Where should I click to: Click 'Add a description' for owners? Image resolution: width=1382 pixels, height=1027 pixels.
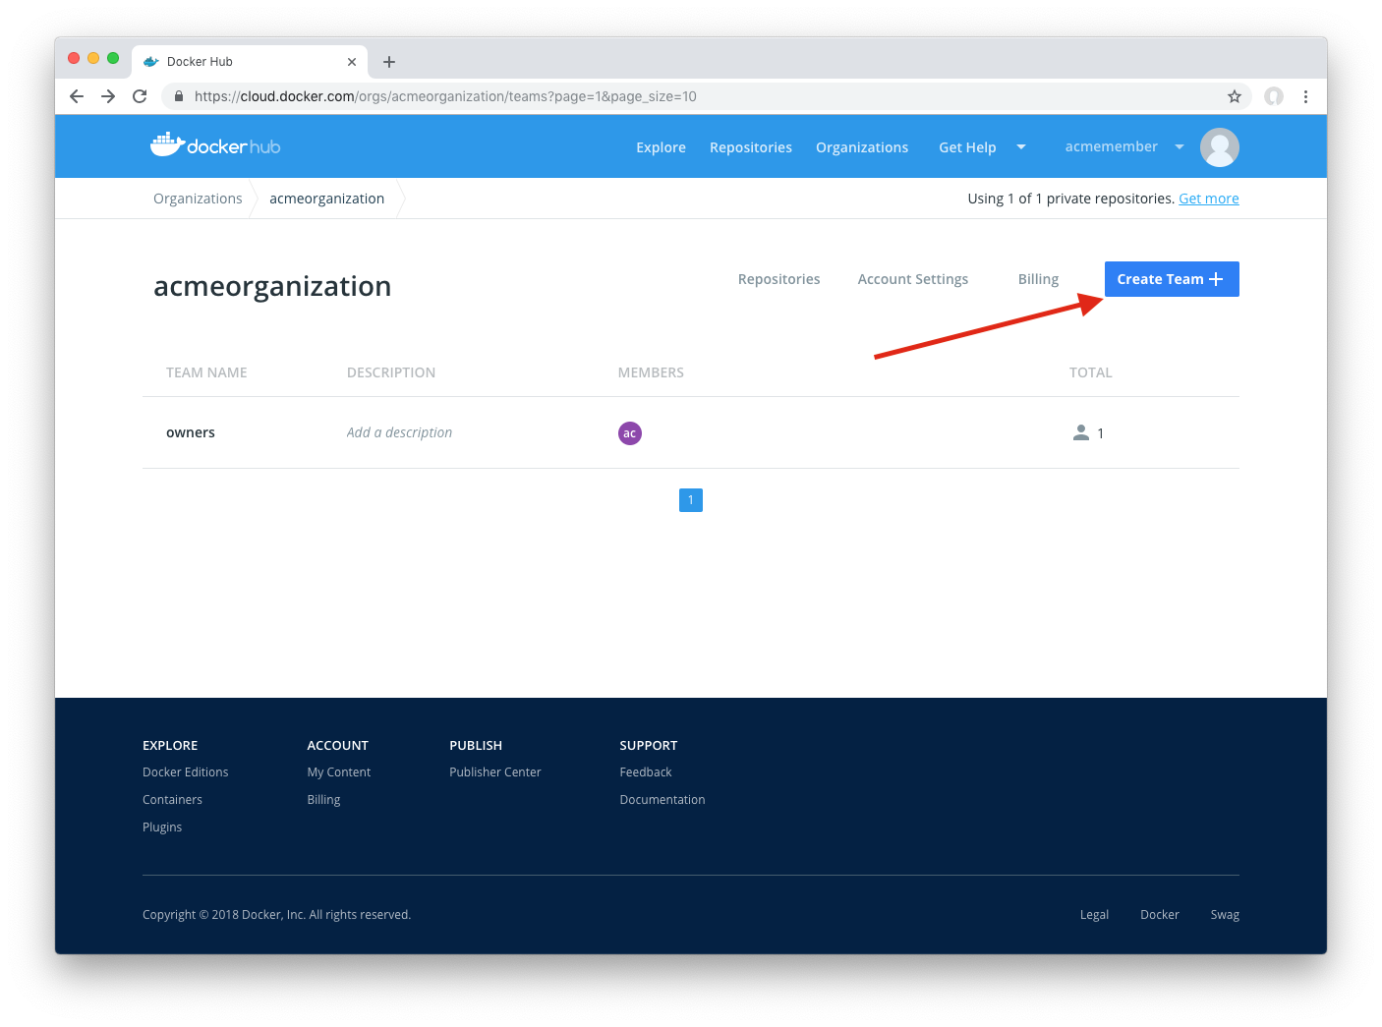399,432
